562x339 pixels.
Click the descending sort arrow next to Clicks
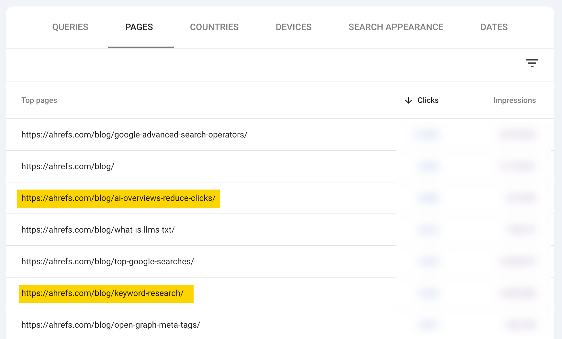(408, 100)
